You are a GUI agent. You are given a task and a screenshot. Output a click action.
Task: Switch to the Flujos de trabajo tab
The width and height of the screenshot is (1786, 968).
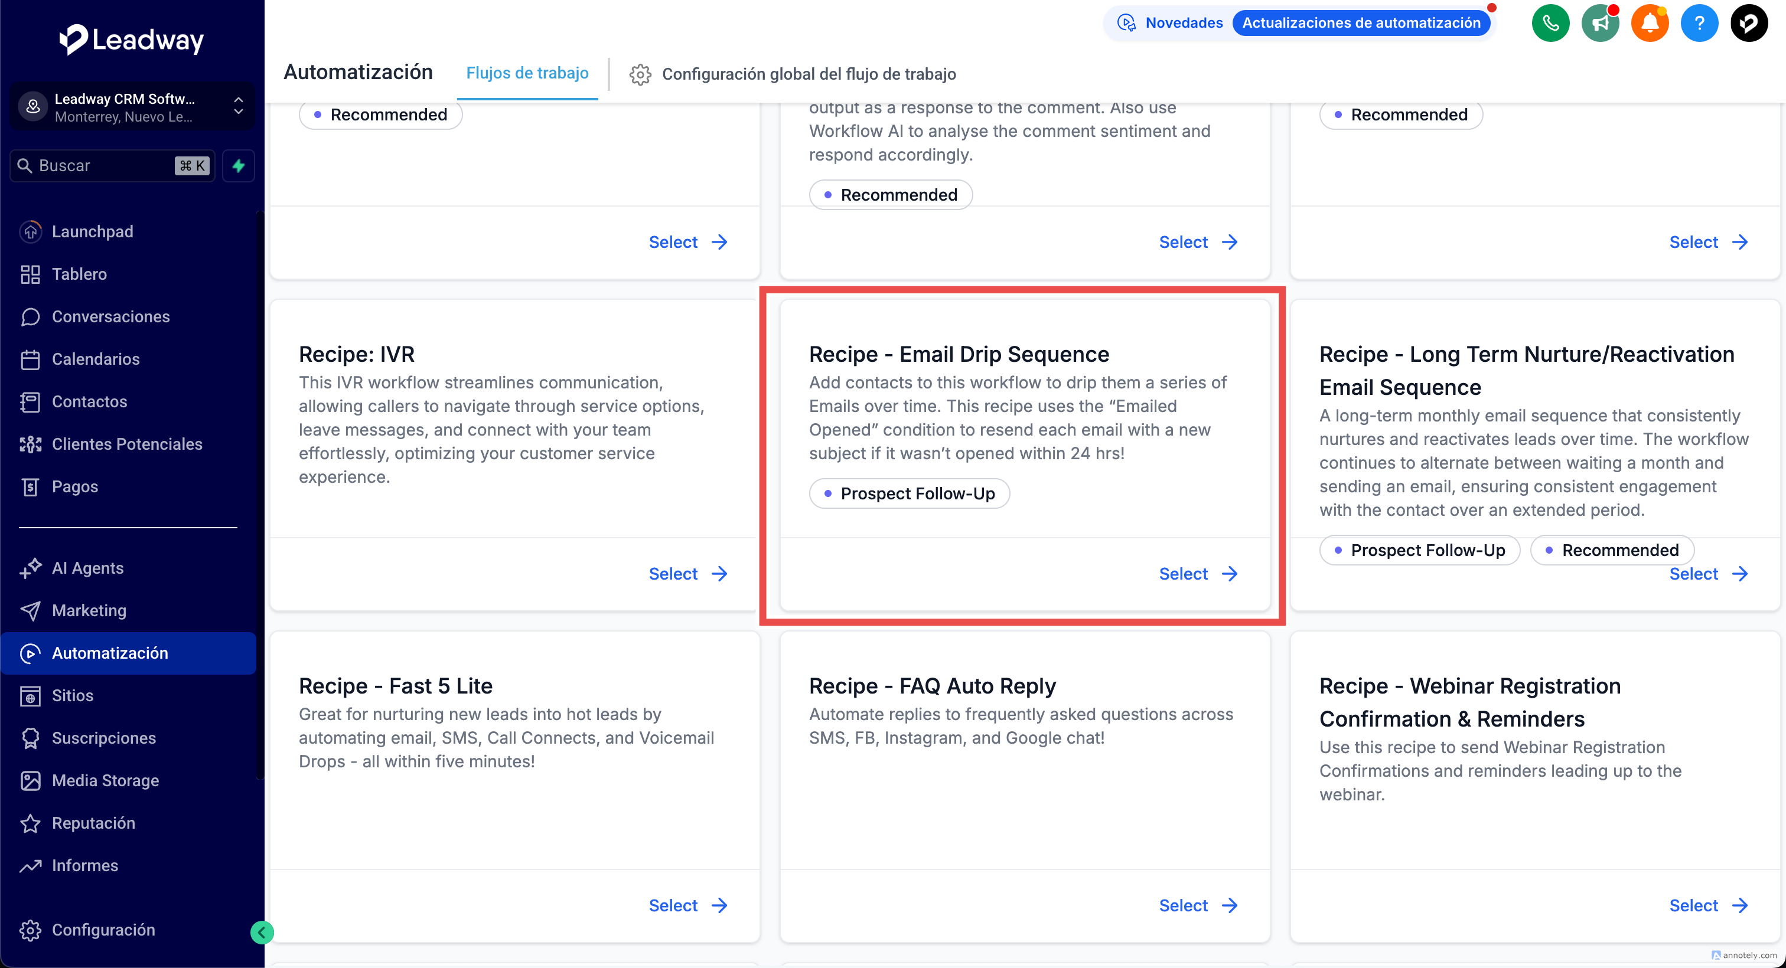(x=527, y=73)
